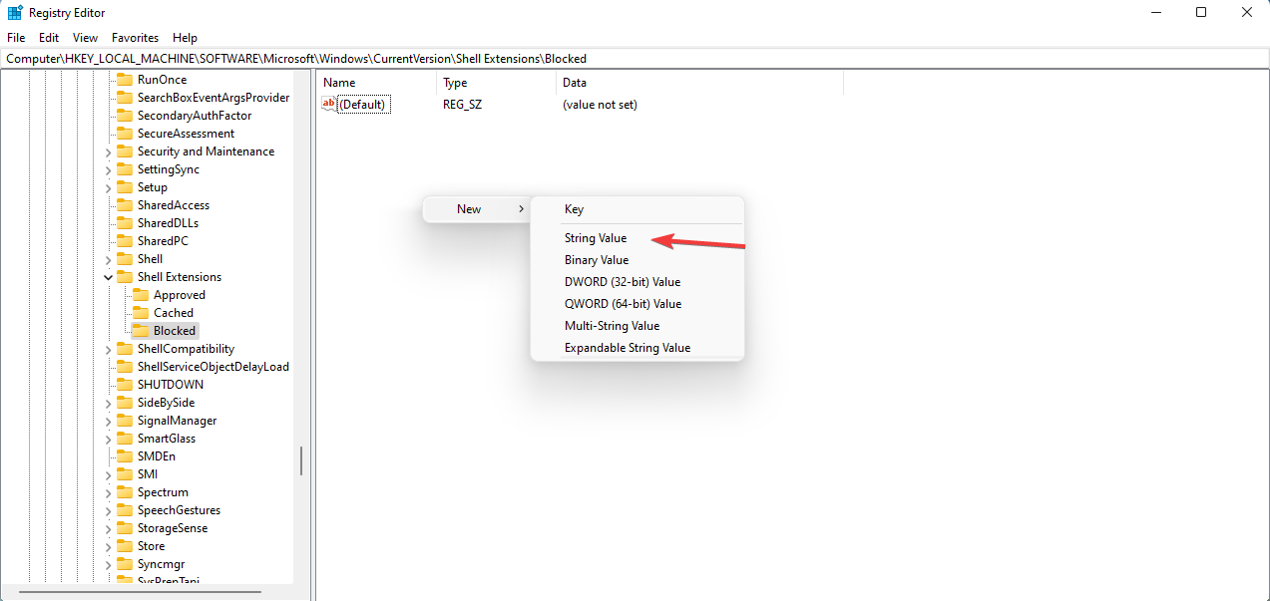Click the RunOnce folder icon
This screenshot has width=1270, height=601.
click(125, 80)
